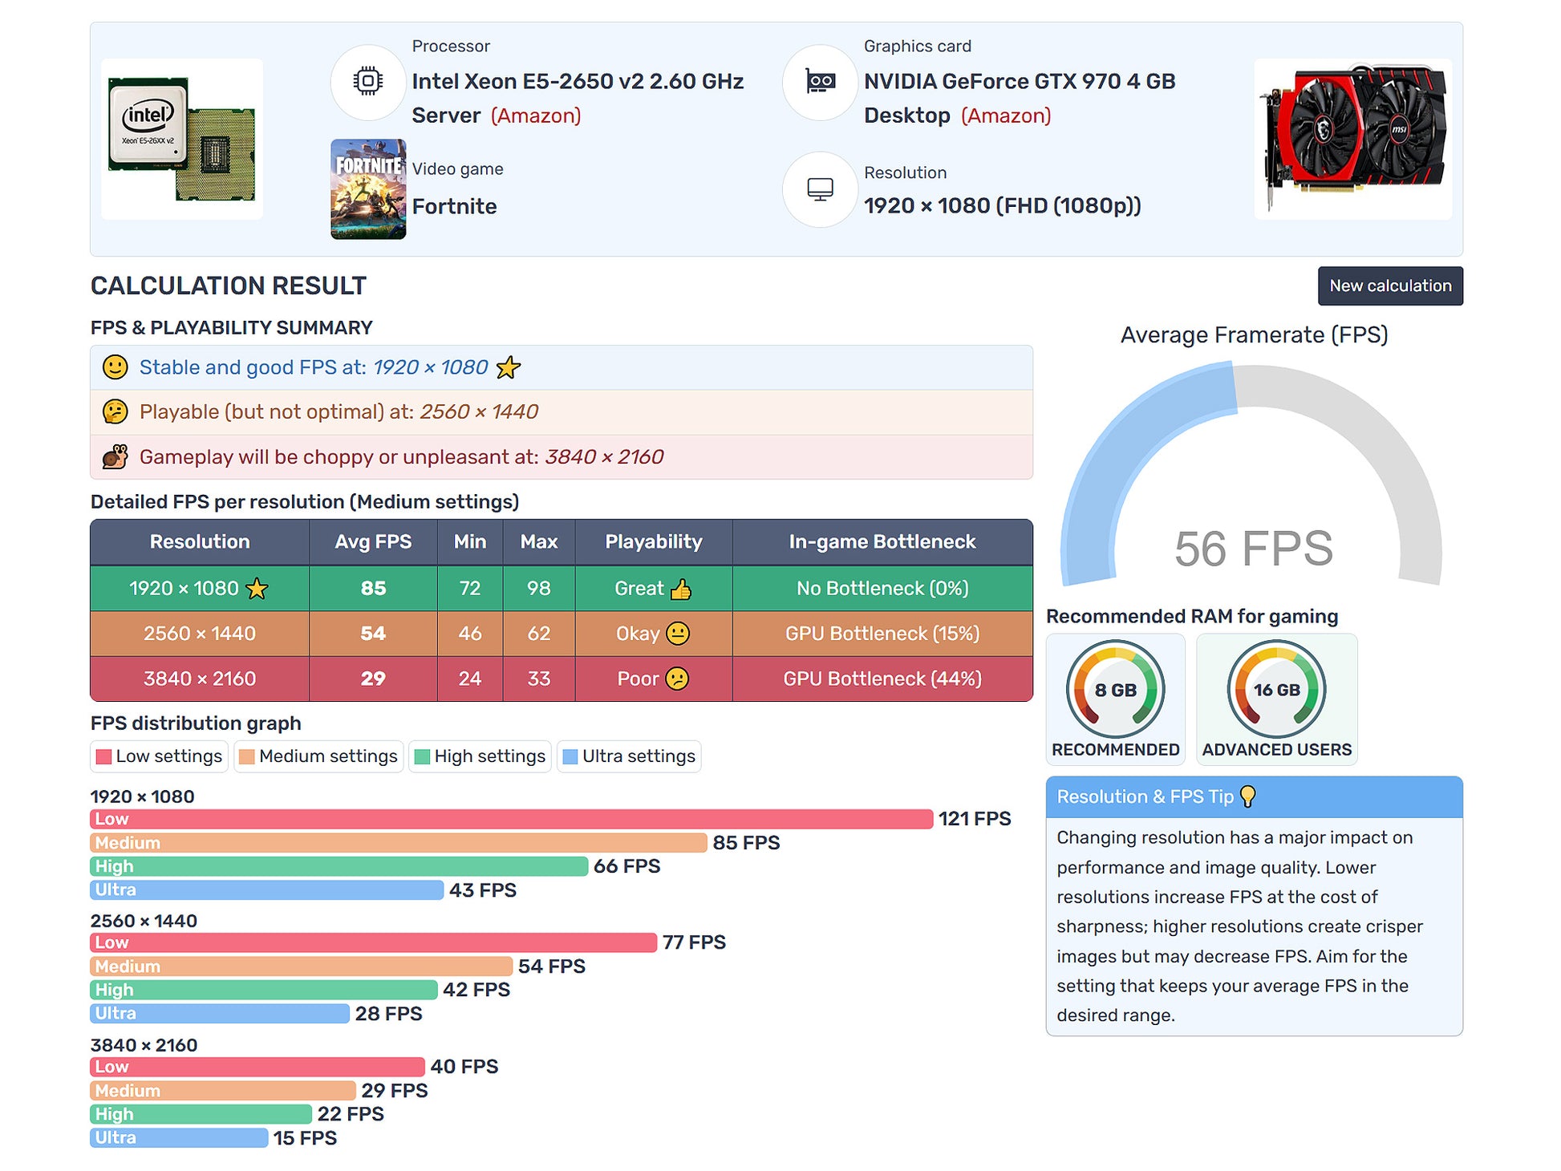Click the processor chip icon
The height and width of the screenshot is (1171, 1561).
click(x=368, y=82)
